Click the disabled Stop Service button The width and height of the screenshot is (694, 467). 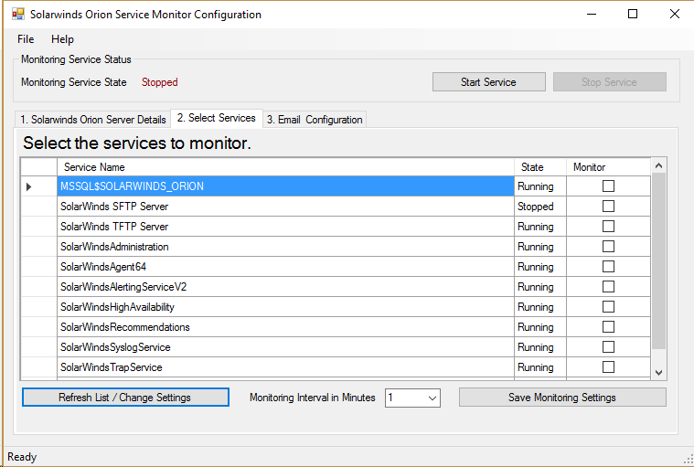click(610, 82)
